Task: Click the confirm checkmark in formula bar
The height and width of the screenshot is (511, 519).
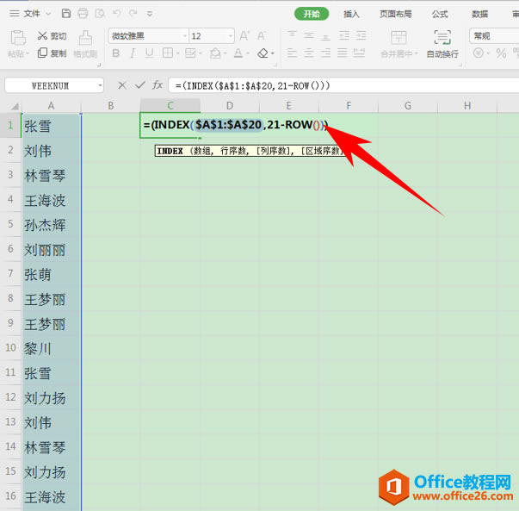Action: pyautogui.click(x=140, y=85)
